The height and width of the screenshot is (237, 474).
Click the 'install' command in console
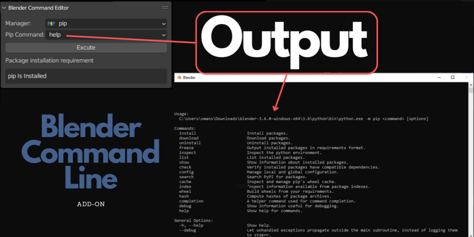coord(187,133)
